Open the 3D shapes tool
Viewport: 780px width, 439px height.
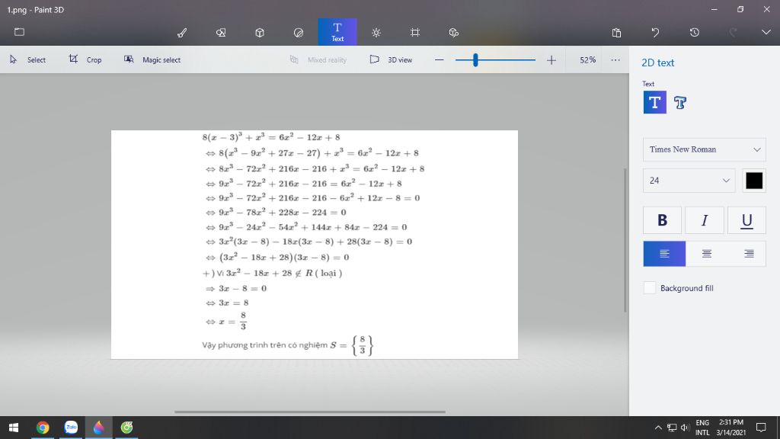coord(260,33)
